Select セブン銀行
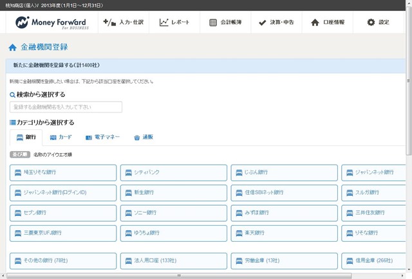 click(63, 213)
